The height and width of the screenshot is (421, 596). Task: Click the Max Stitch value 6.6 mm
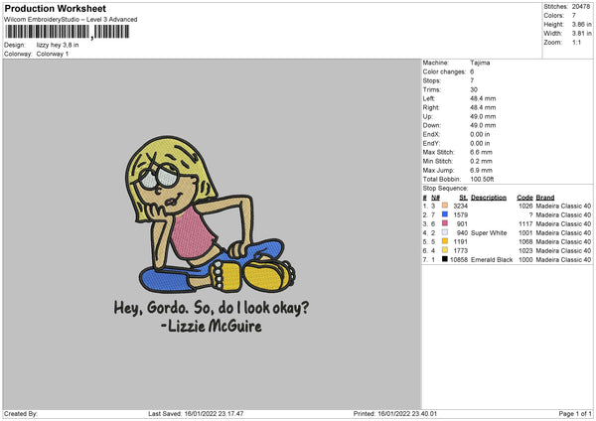coord(481,152)
